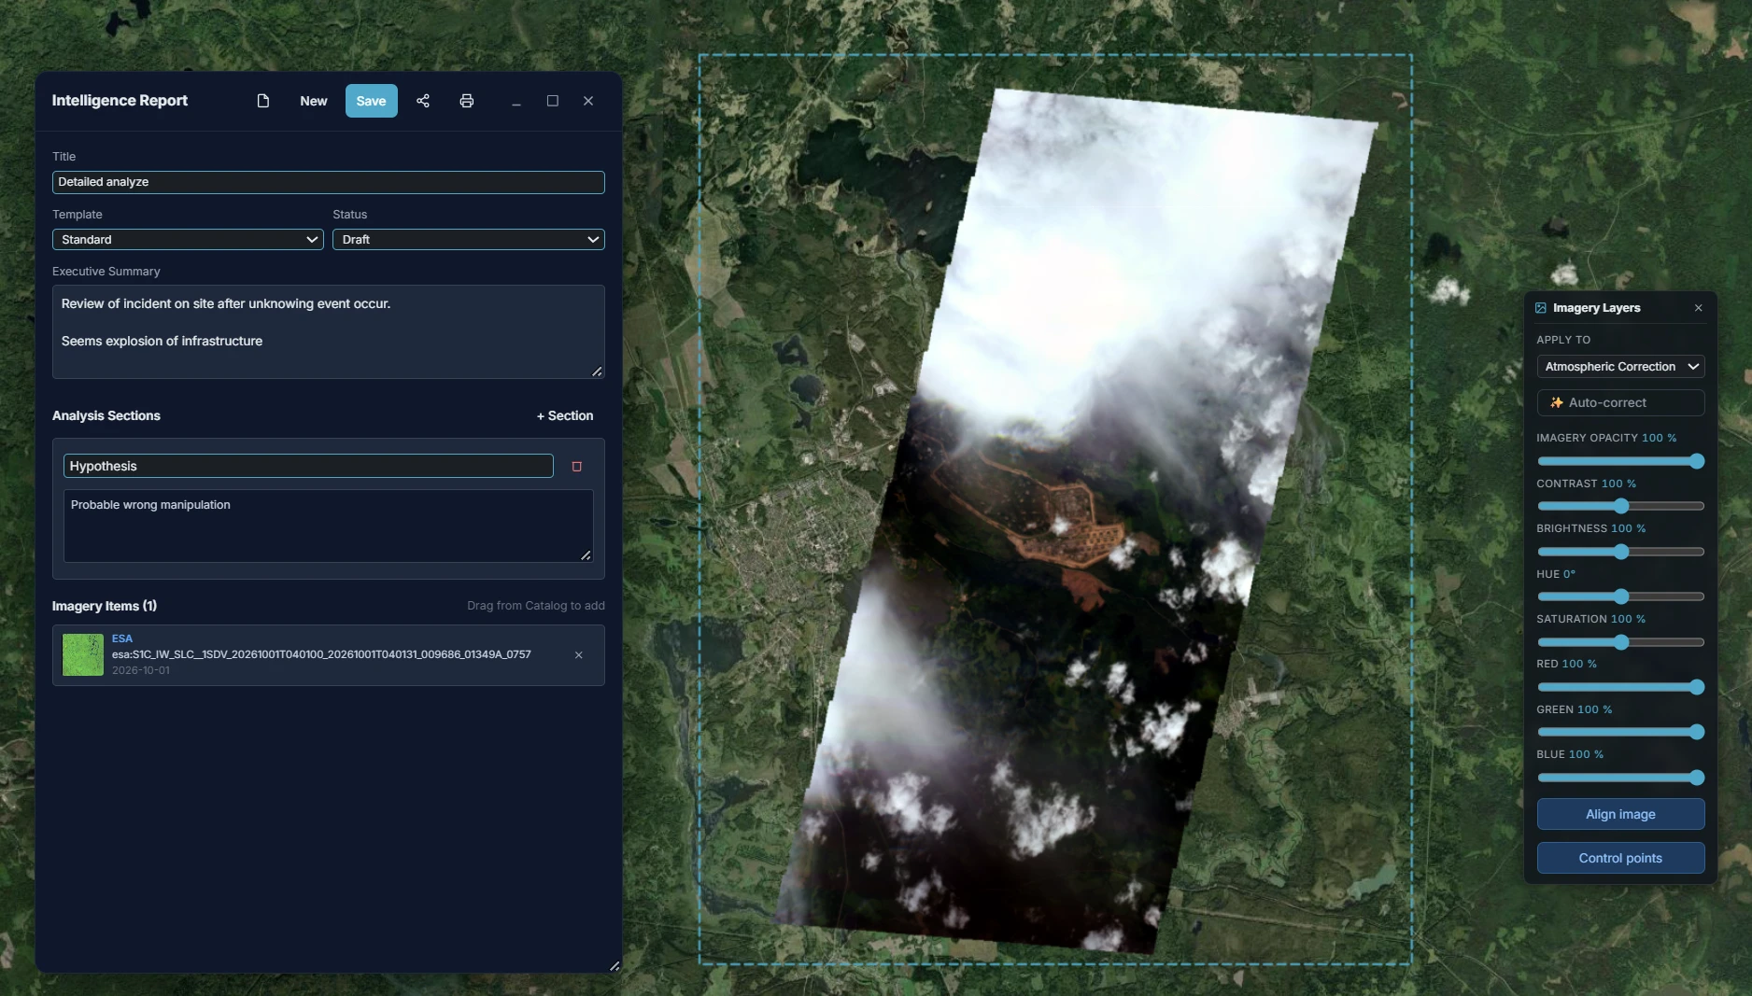
Task: Open Control points
Action: click(x=1620, y=858)
